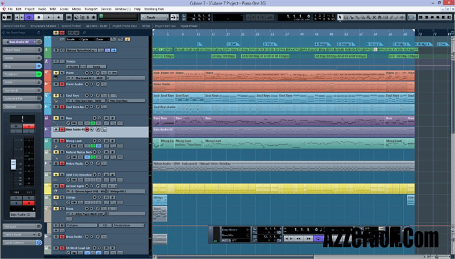The width and height of the screenshot is (455, 259).
Task: Click the star icon in the top toolbar
Action: pyautogui.click(x=94, y=18)
